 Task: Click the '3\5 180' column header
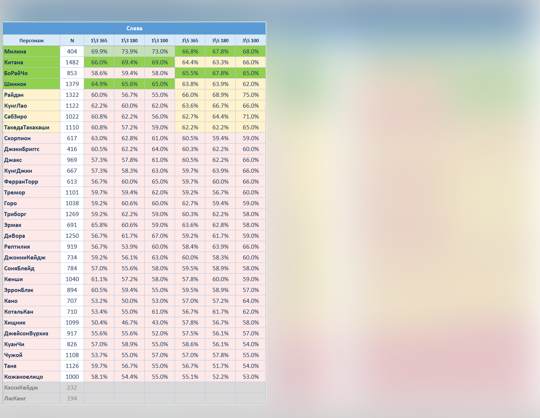220,40
